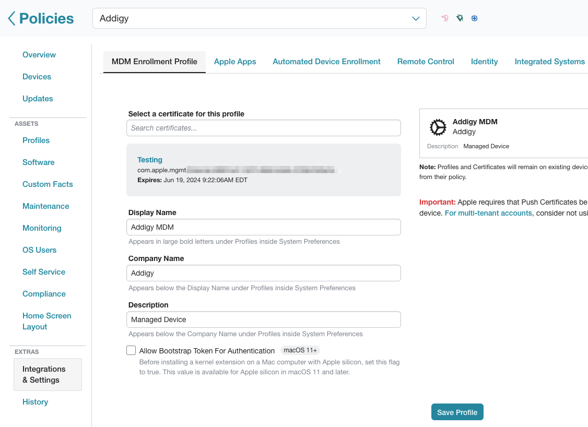588x427 pixels.
Task: Click the 'macOS 11+' badge
Action: point(300,350)
